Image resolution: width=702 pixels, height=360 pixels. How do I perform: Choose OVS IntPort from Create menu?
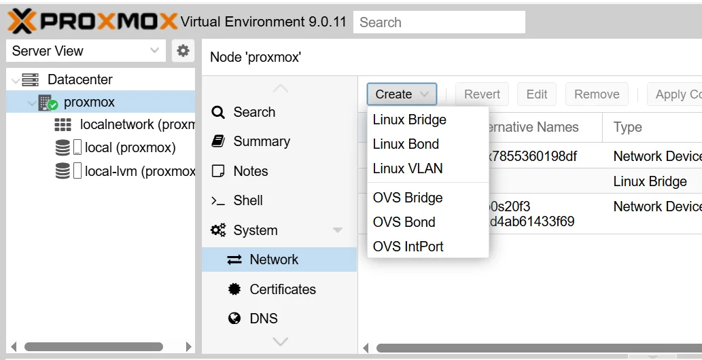tap(427, 247)
